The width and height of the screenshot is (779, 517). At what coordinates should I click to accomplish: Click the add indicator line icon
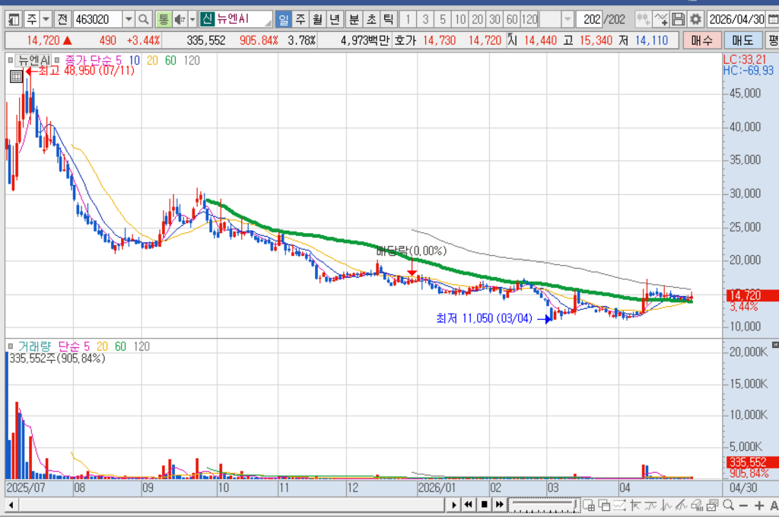661,19
